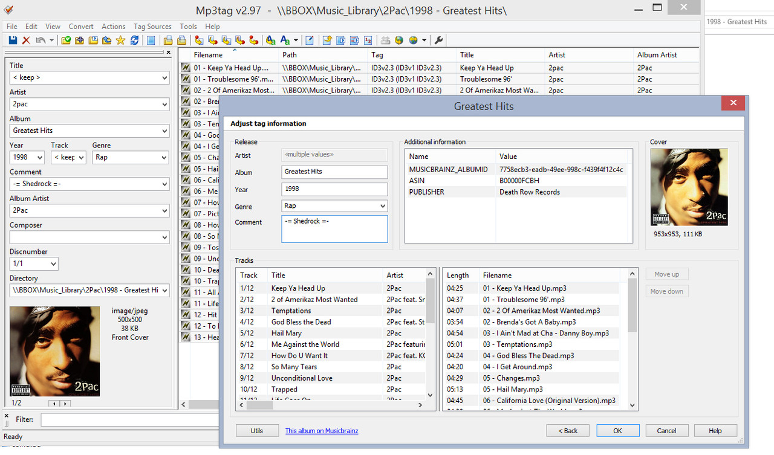Viewport: 774px width, 455px height.
Task: Click in the dialog Year field
Action: [x=334, y=189]
